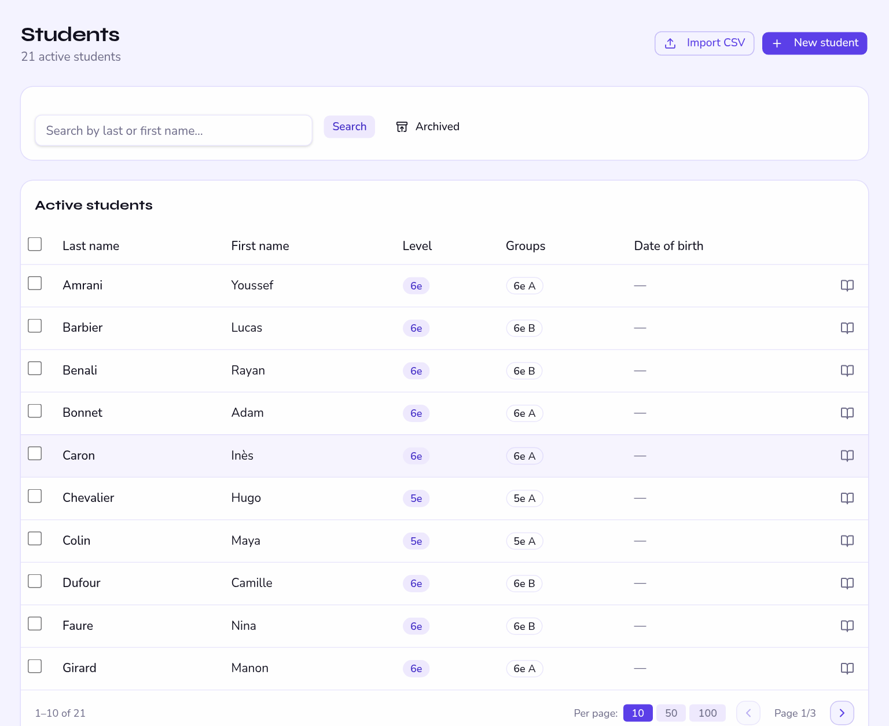Select the Colin row checkbox
Image resolution: width=889 pixels, height=726 pixels.
pyautogui.click(x=35, y=538)
